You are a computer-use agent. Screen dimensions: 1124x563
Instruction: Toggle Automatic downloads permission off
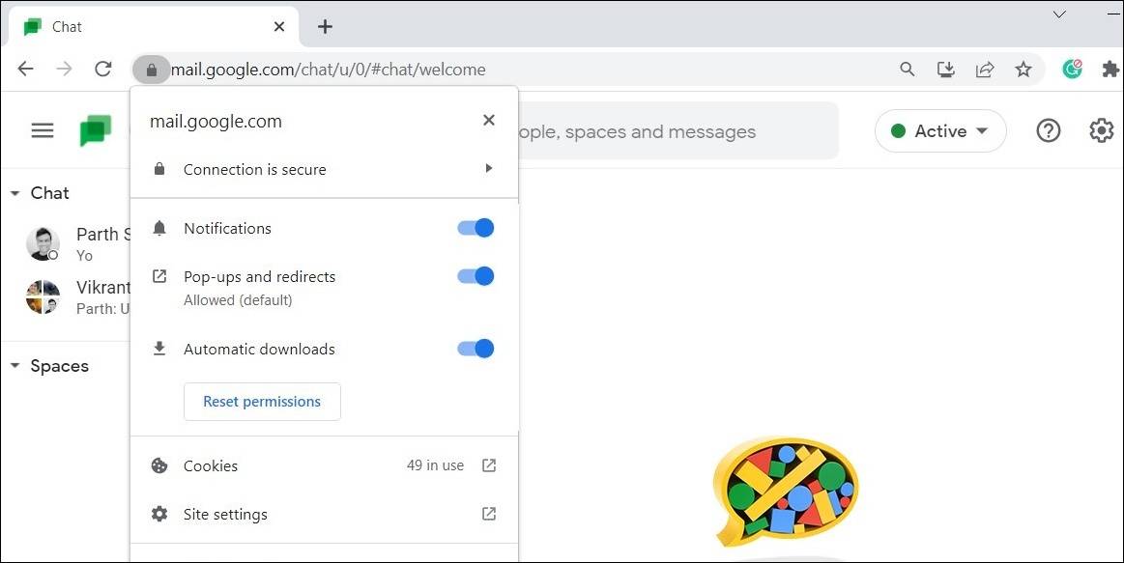tap(476, 349)
